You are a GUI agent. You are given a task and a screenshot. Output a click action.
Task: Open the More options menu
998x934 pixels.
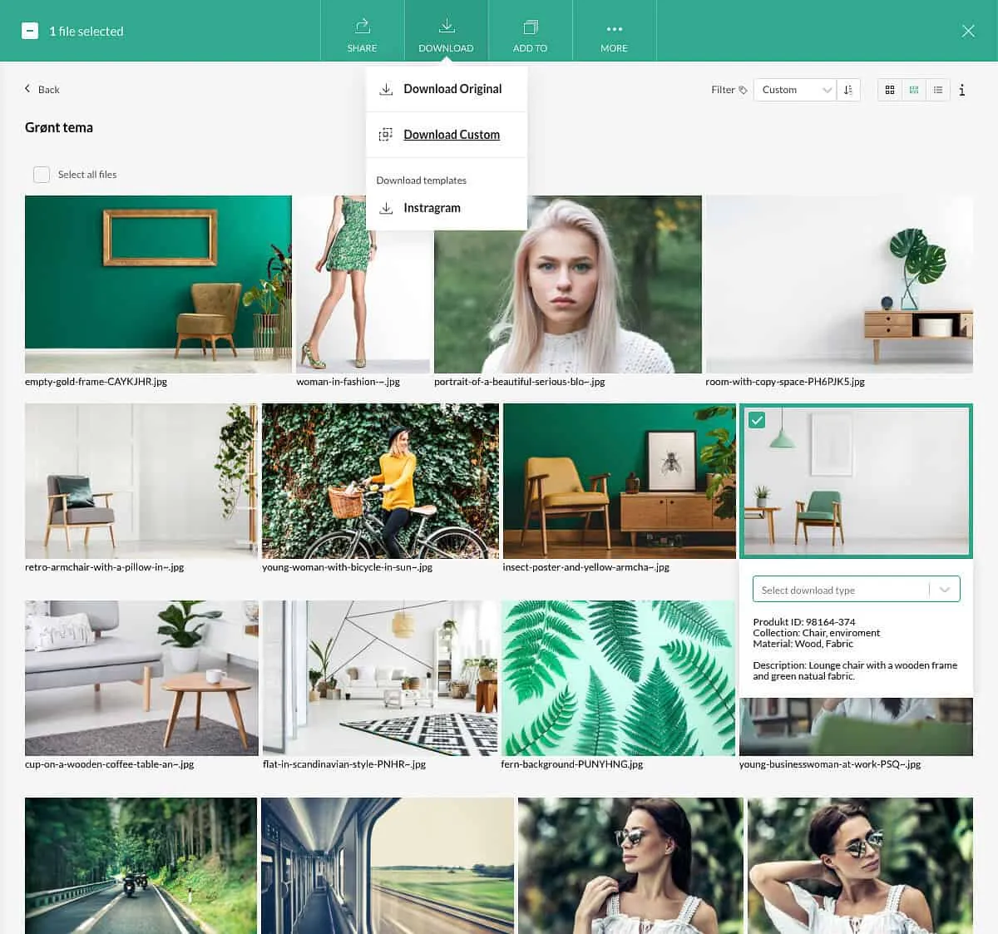tap(614, 31)
